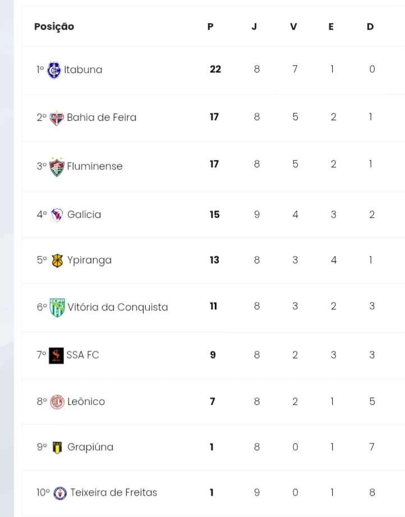
Task: Open the Bahia de Feira team name
Action: [x=102, y=118]
